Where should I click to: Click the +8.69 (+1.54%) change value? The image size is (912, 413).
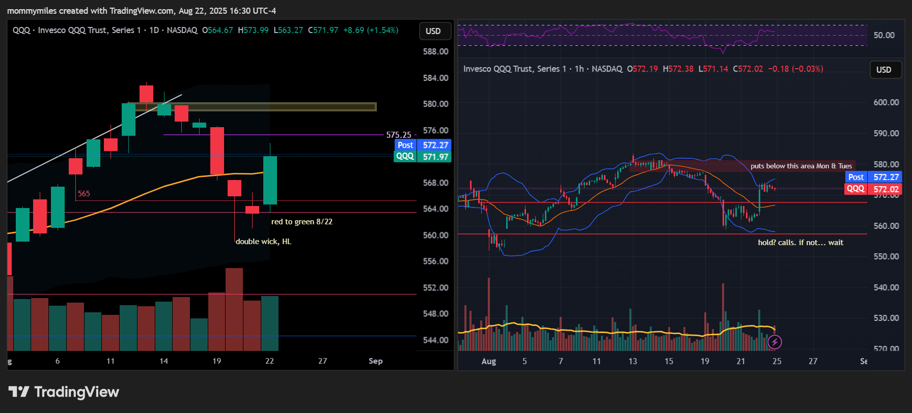371,30
